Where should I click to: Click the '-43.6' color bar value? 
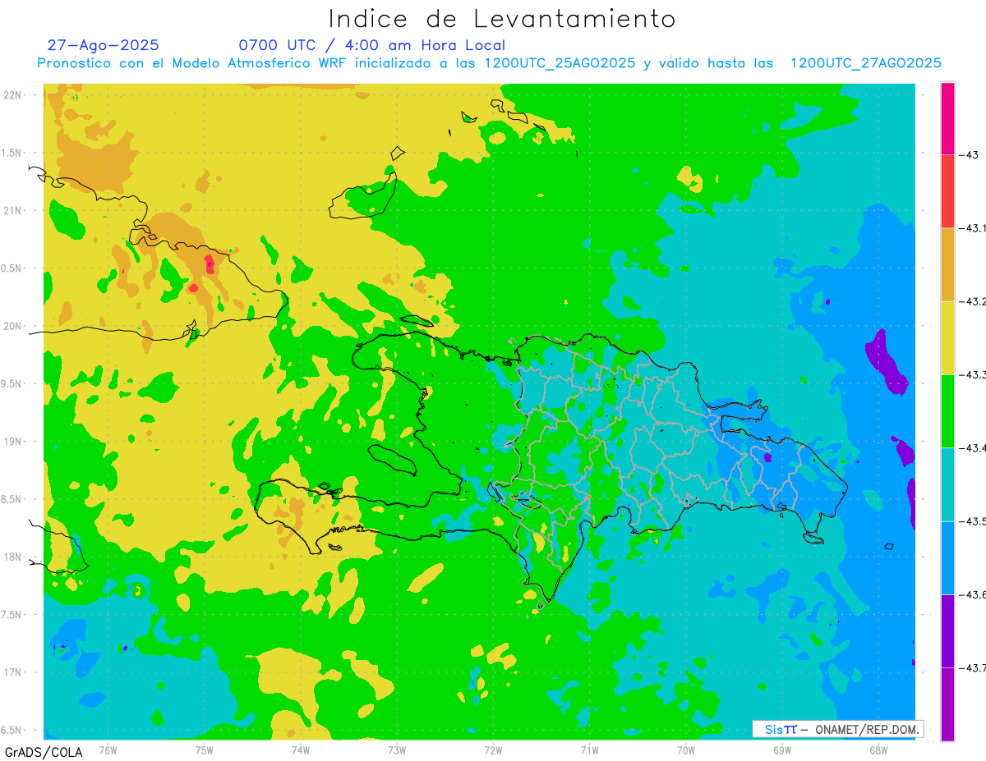(972, 594)
